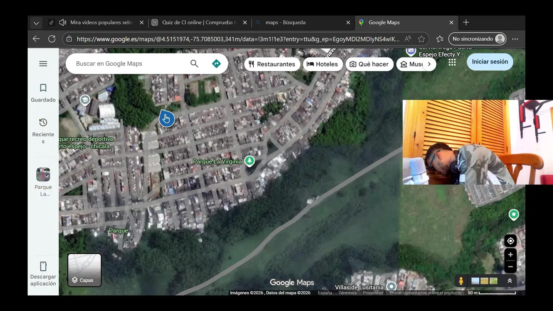The height and width of the screenshot is (311, 553).
Task: Click the Villas de Lusitania label
Action: (x=359, y=287)
